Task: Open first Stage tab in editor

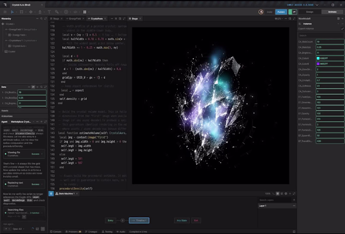Action: 56,19
